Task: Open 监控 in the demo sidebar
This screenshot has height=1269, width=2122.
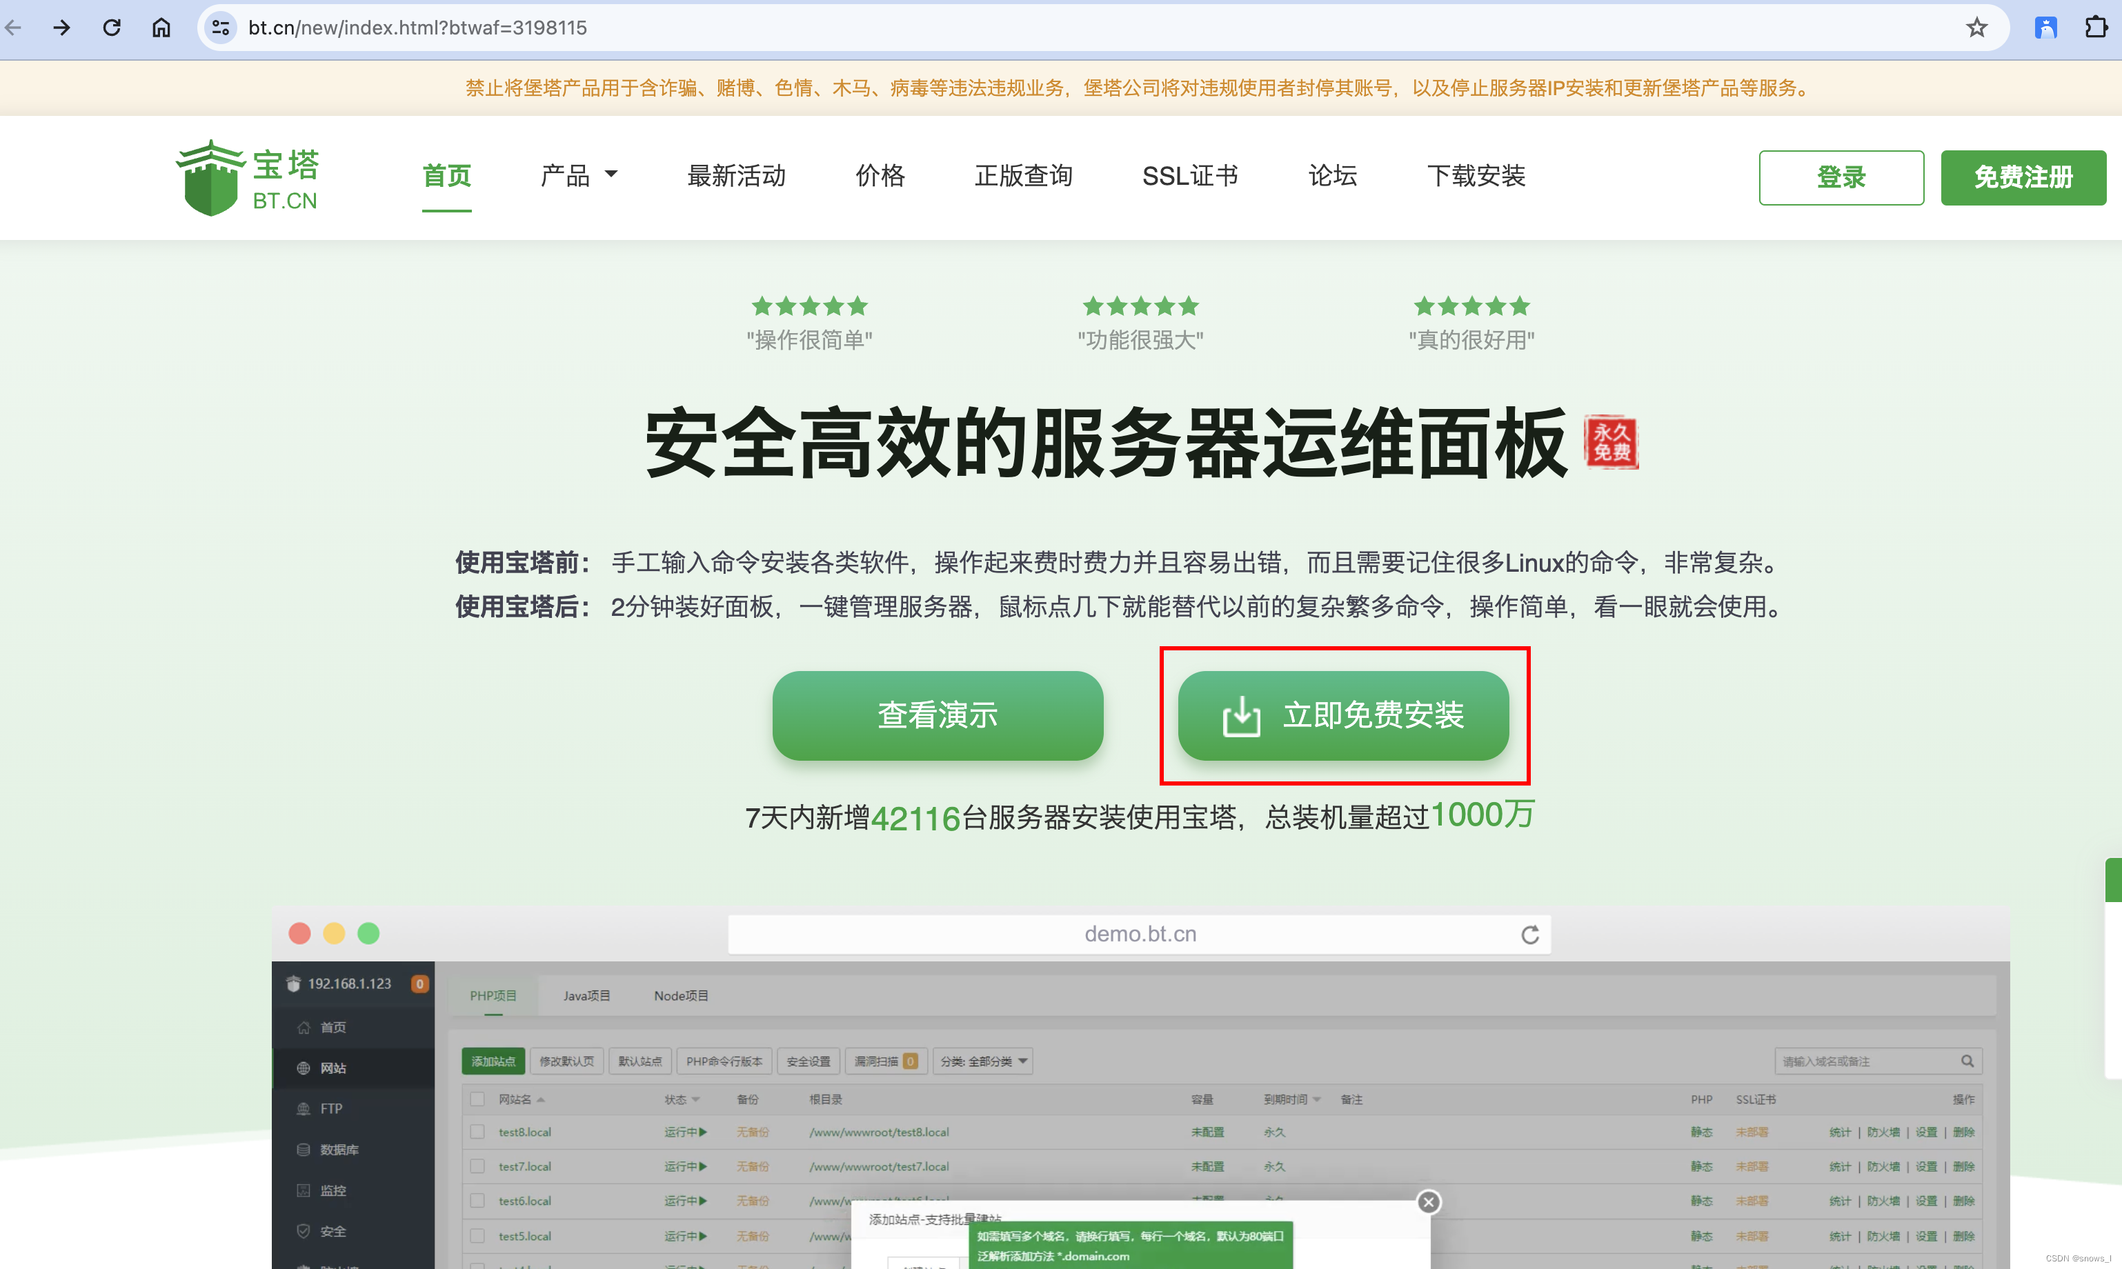Action: point(353,1190)
